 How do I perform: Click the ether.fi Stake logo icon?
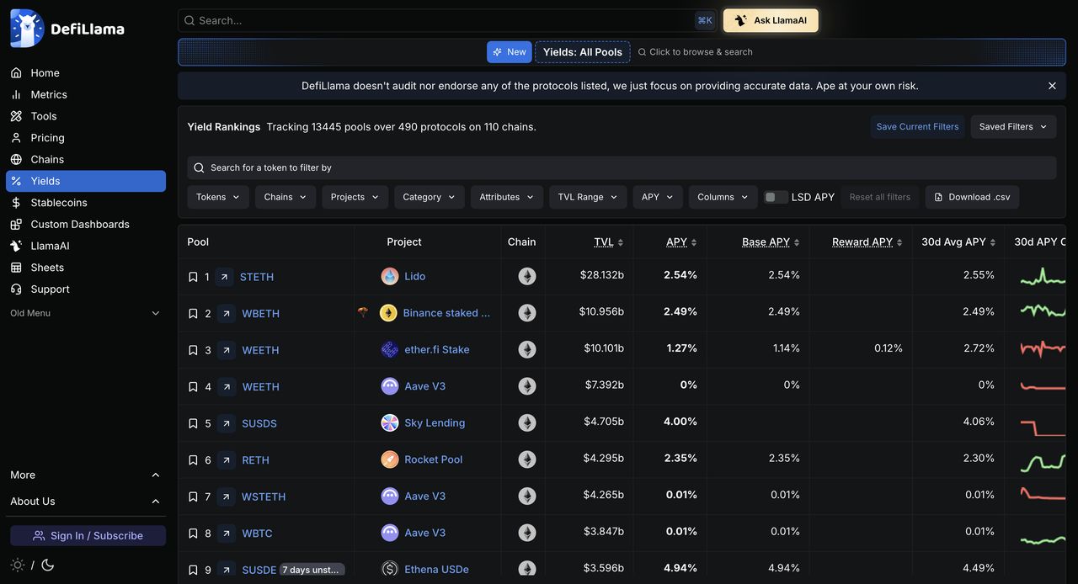389,349
